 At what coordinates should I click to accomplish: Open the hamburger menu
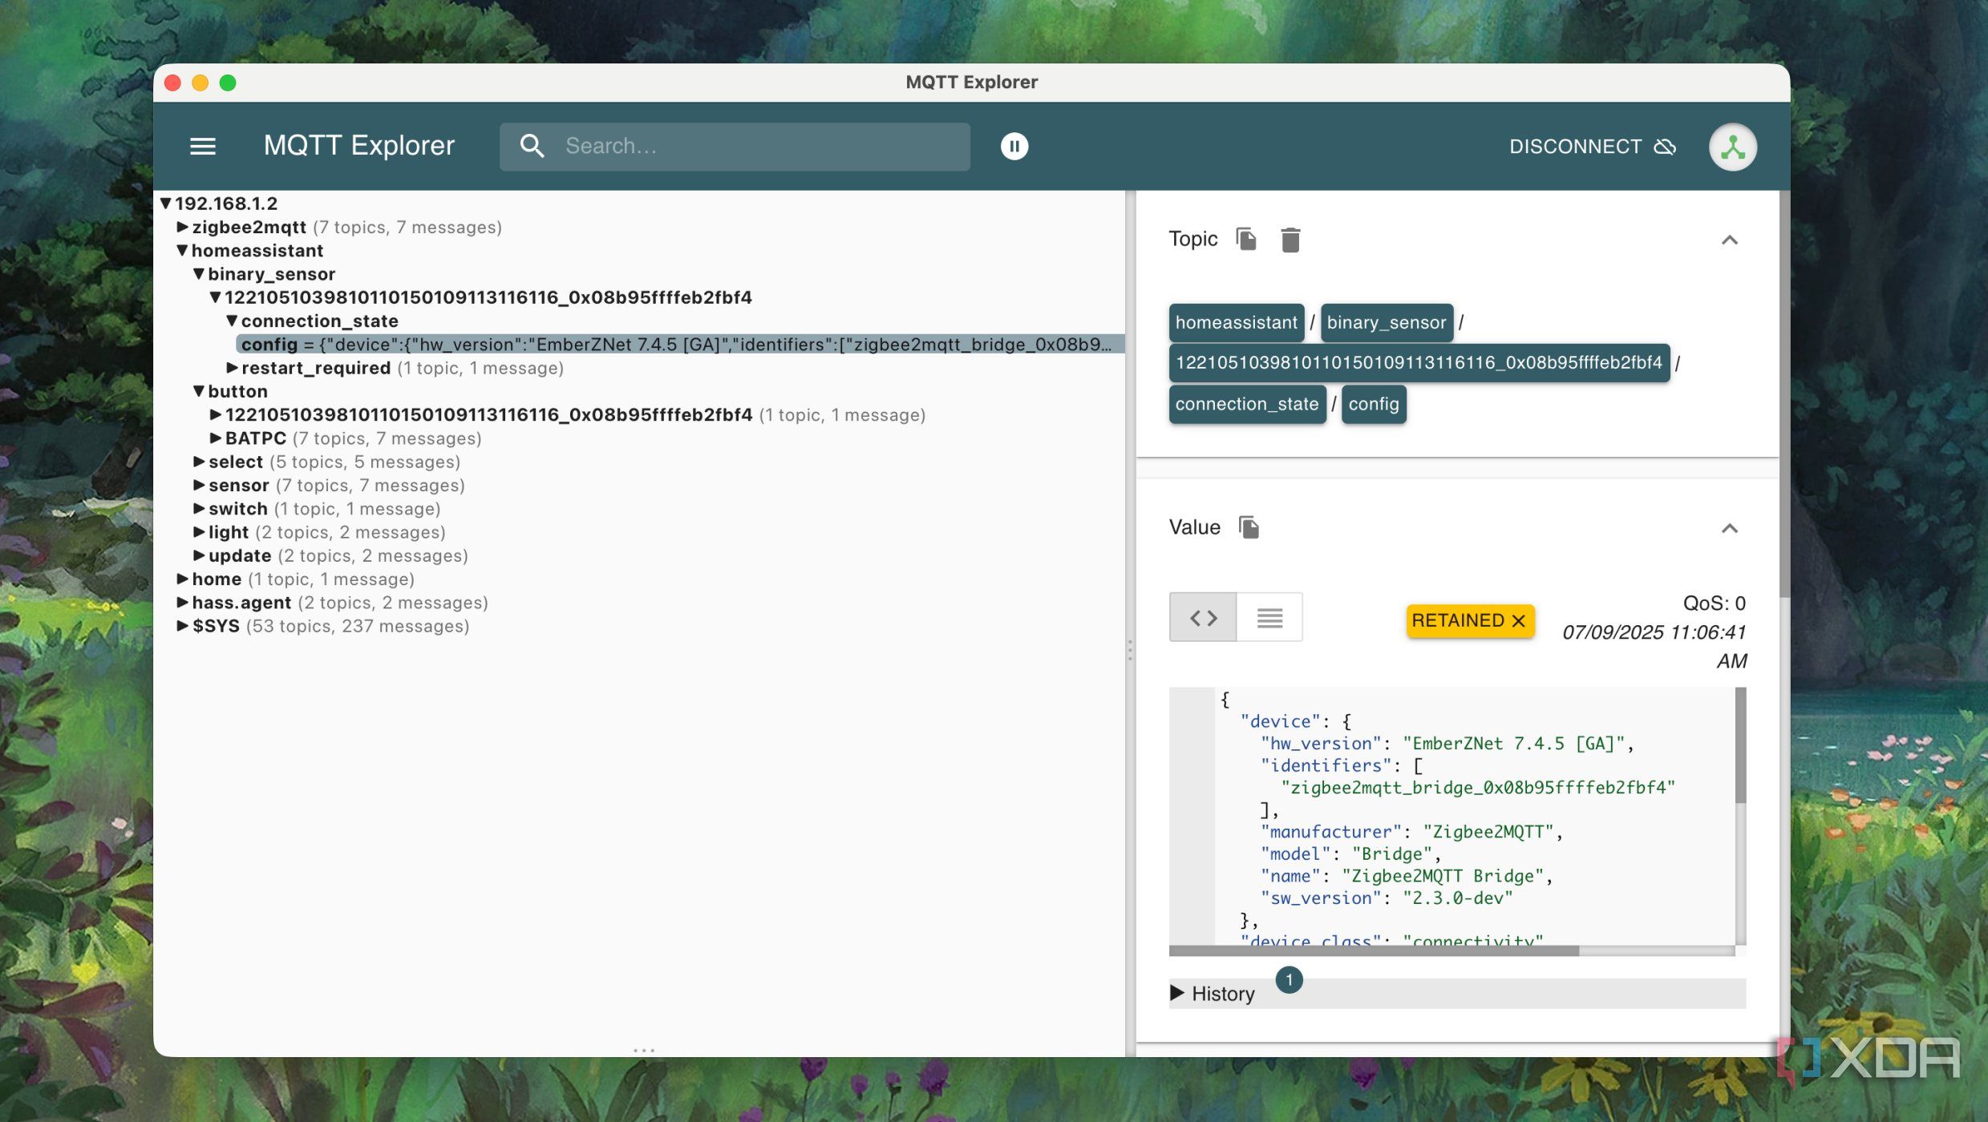(x=202, y=147)
